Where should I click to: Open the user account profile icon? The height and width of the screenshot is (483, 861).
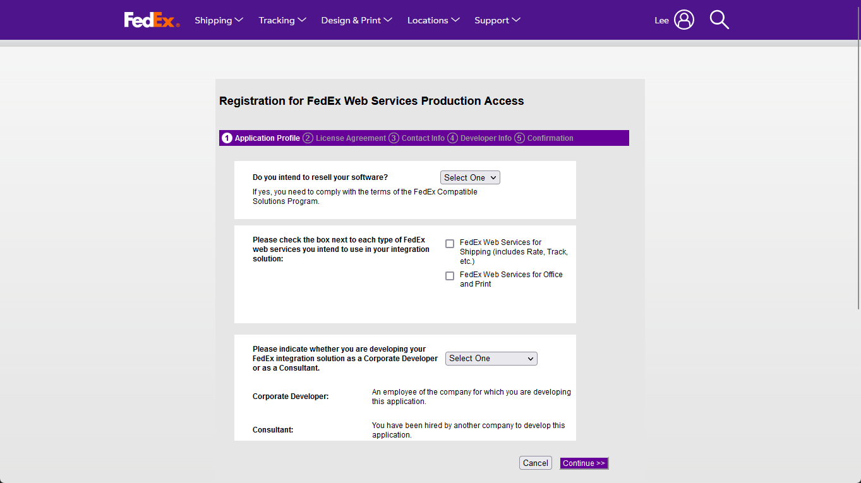[683, 20]
